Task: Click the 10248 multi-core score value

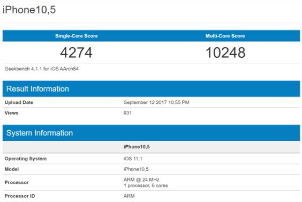Action: tap(225, 53)
